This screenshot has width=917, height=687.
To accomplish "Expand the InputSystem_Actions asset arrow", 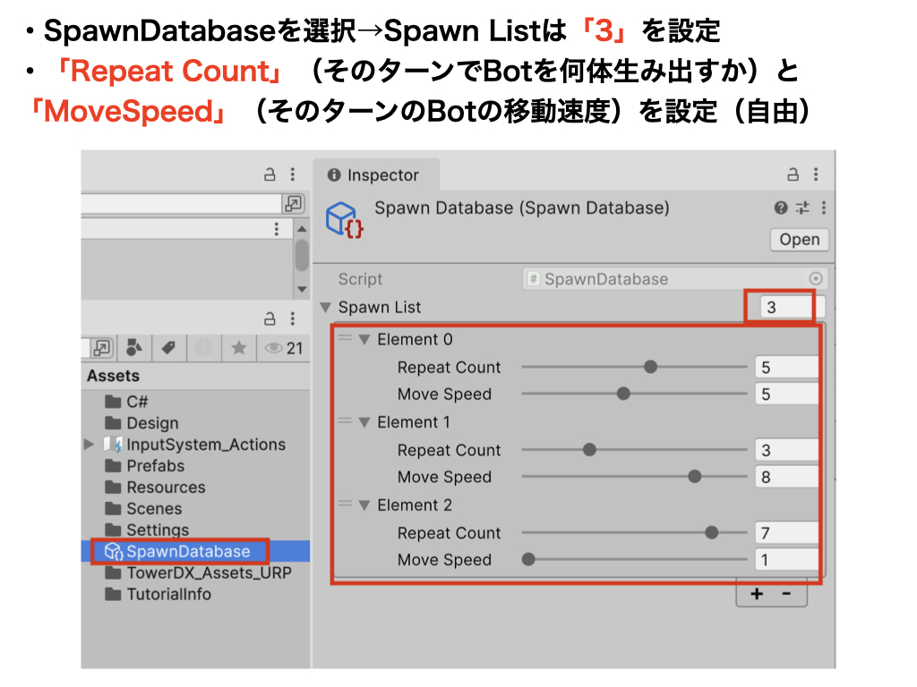I will tap(89, 444).
